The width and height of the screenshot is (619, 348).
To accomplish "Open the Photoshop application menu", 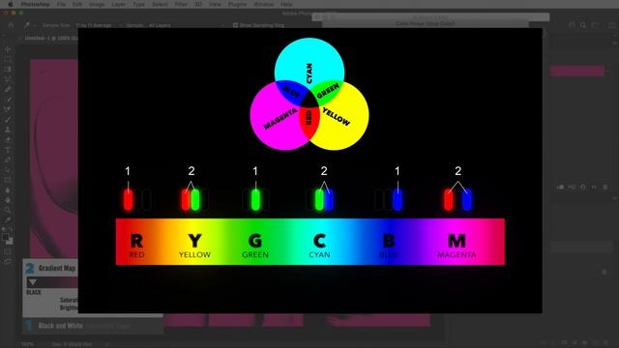I will (36, 4).
